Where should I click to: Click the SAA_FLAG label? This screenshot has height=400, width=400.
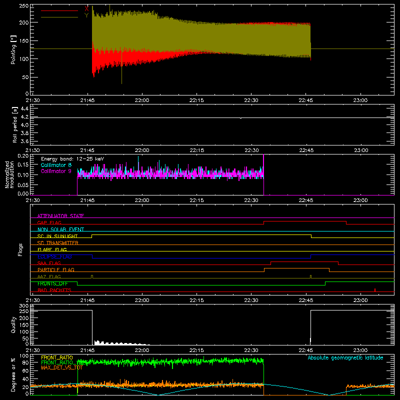tap(49, 263)
